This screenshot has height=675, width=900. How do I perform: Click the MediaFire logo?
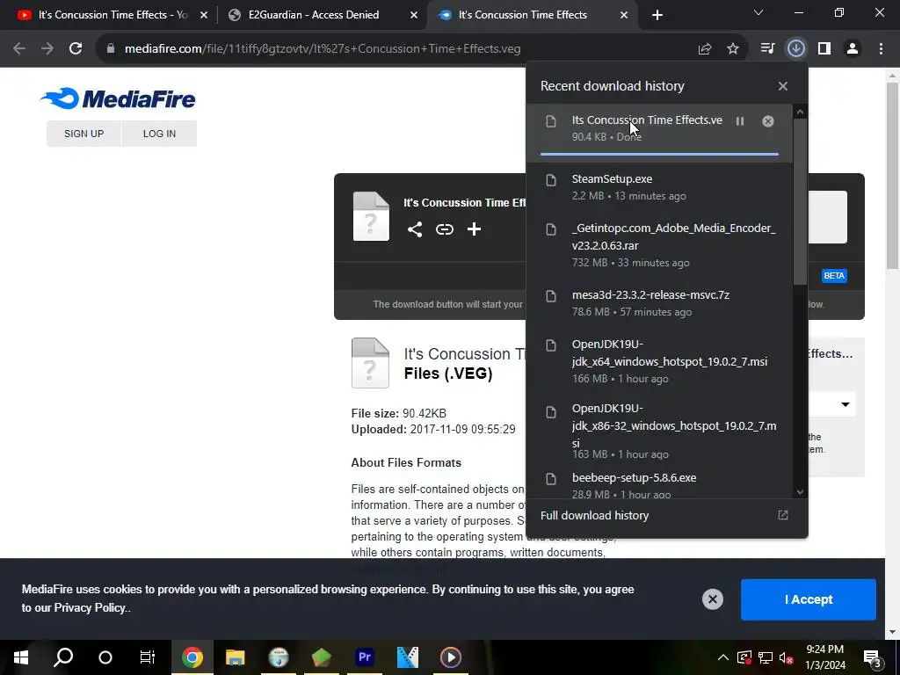click(118, 98)
